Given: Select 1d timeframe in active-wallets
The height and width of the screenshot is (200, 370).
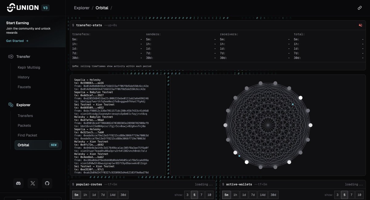Looking at the screenshot, I should pyautogui.click(x=244, y=195).
